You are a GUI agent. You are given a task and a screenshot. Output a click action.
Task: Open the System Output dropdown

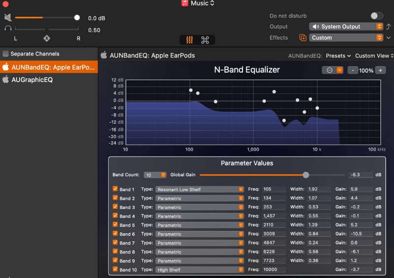click(x=346, y=27)
